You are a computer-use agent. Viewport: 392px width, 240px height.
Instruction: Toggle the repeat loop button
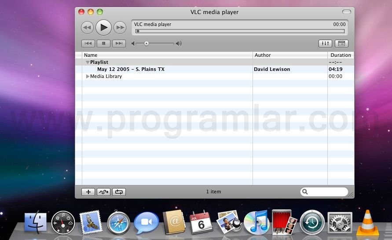(119, 192)
